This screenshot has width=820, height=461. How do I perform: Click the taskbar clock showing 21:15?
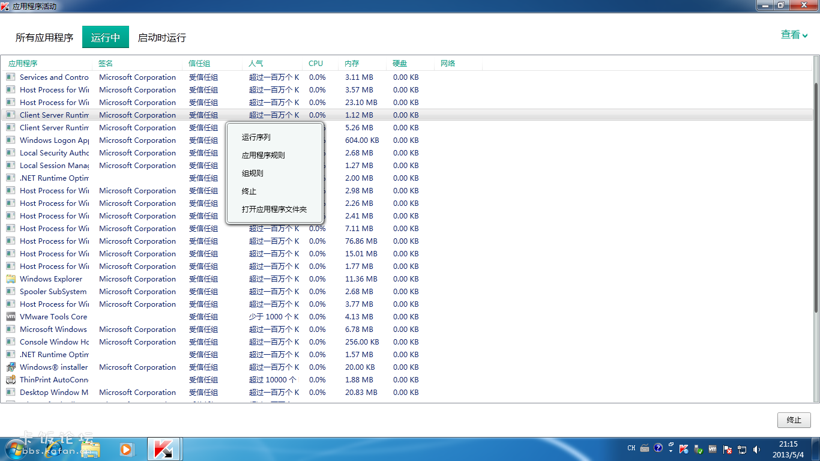pos(789,449)
